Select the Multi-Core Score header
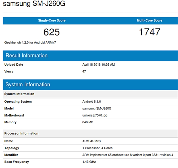This screenshot has width=178, height=168. 149,20
